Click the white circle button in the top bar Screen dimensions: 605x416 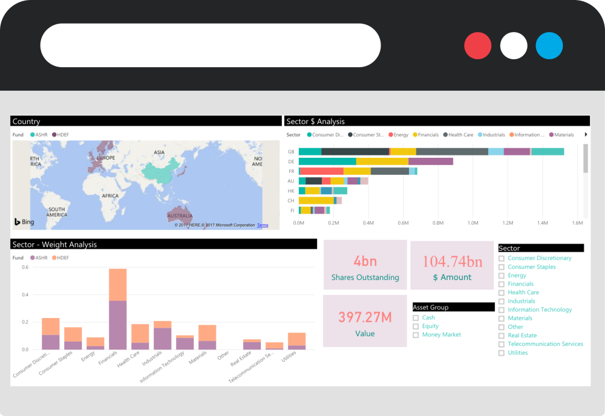pos(514,46)
